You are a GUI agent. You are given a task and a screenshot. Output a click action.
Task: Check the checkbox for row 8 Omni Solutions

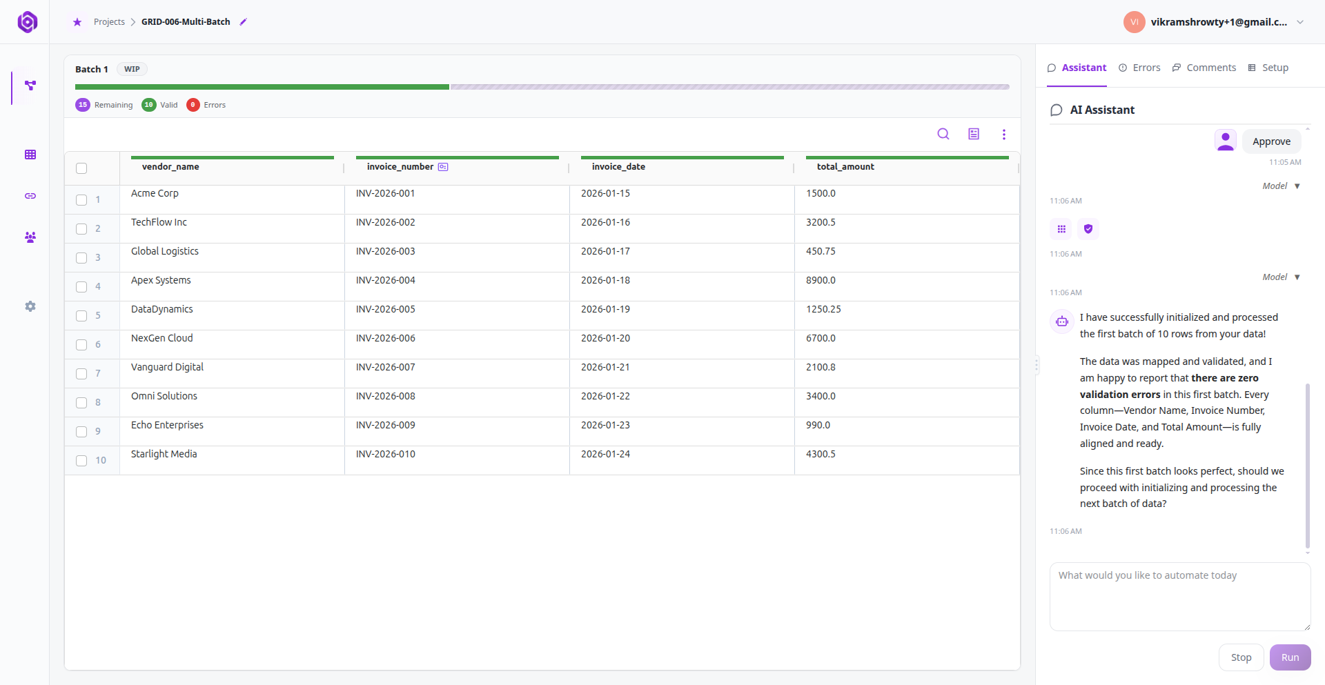pyautogui.click(x=81, y=403)
